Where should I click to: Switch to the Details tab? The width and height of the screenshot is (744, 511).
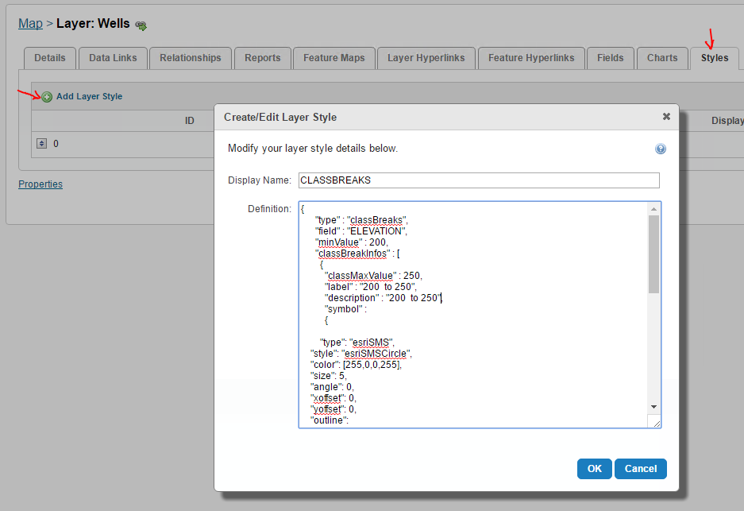[x=50, y=58]
